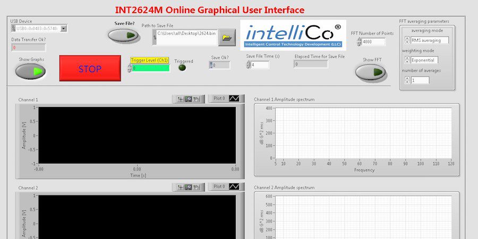The image size is (478, 239).
Task: Click the intelliCo logo image
Action: (293, 36)
